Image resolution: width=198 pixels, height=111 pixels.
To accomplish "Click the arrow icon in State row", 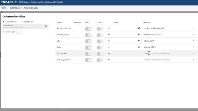I will [x=109, y=47].
